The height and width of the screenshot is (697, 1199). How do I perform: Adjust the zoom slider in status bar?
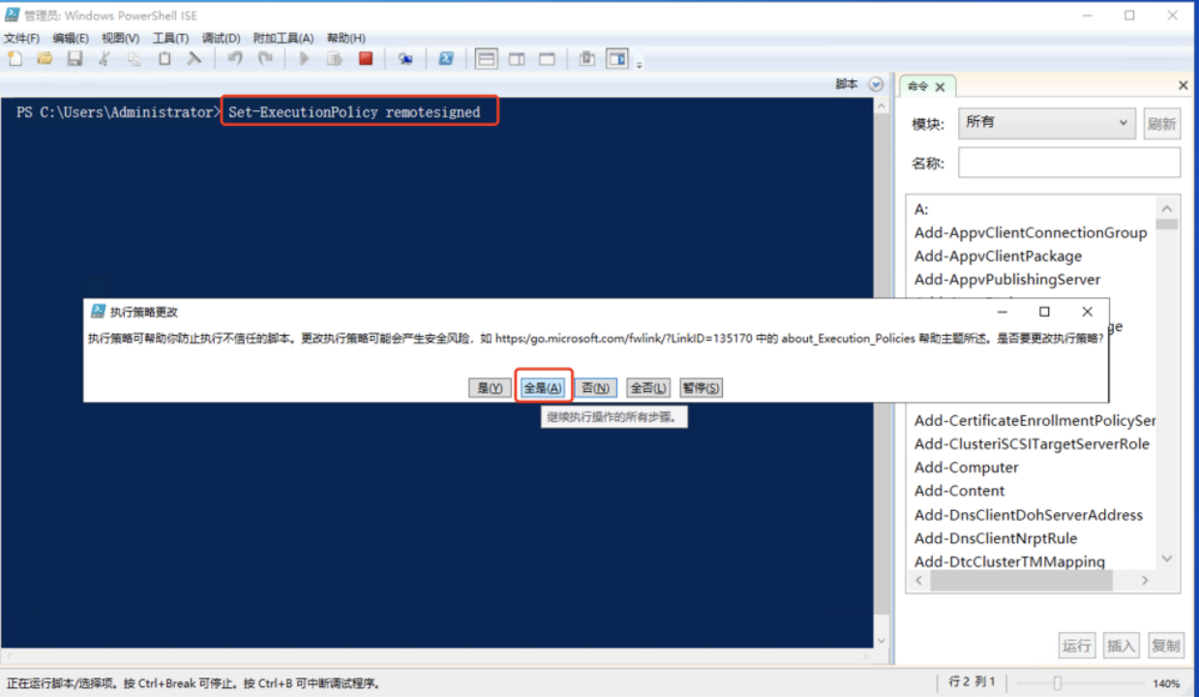[x=1057, y=682]
